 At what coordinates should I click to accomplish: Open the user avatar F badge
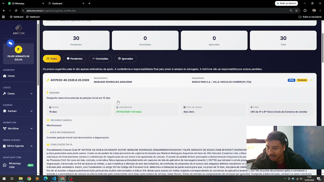coord(18,50)
